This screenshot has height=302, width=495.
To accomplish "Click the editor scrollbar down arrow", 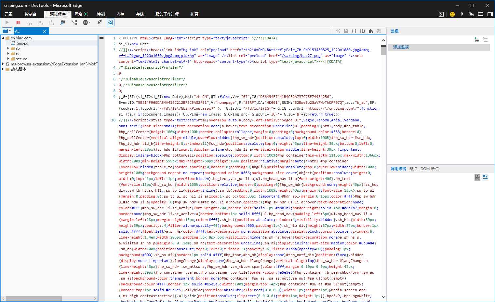I will (x=383, y=297).
